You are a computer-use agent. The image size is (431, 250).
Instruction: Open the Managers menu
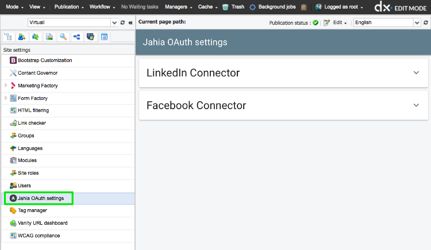point(178,7)
